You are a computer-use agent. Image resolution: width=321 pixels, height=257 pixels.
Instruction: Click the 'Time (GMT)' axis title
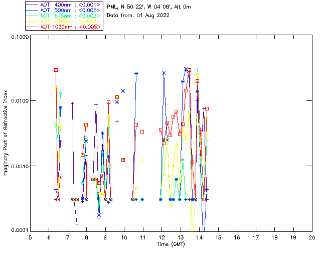pyautogui.click(x=171, y=244)
